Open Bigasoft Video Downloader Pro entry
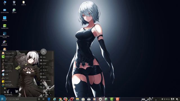The width and height of the screenshot is (180, 101). pyautogui.click(x=8, y=85)
